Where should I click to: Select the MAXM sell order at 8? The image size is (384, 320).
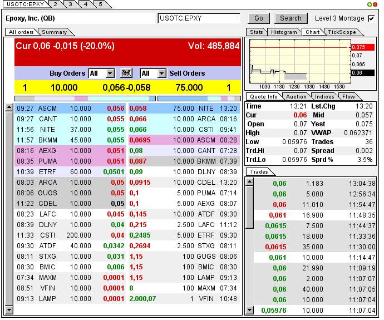coord(184,288)
